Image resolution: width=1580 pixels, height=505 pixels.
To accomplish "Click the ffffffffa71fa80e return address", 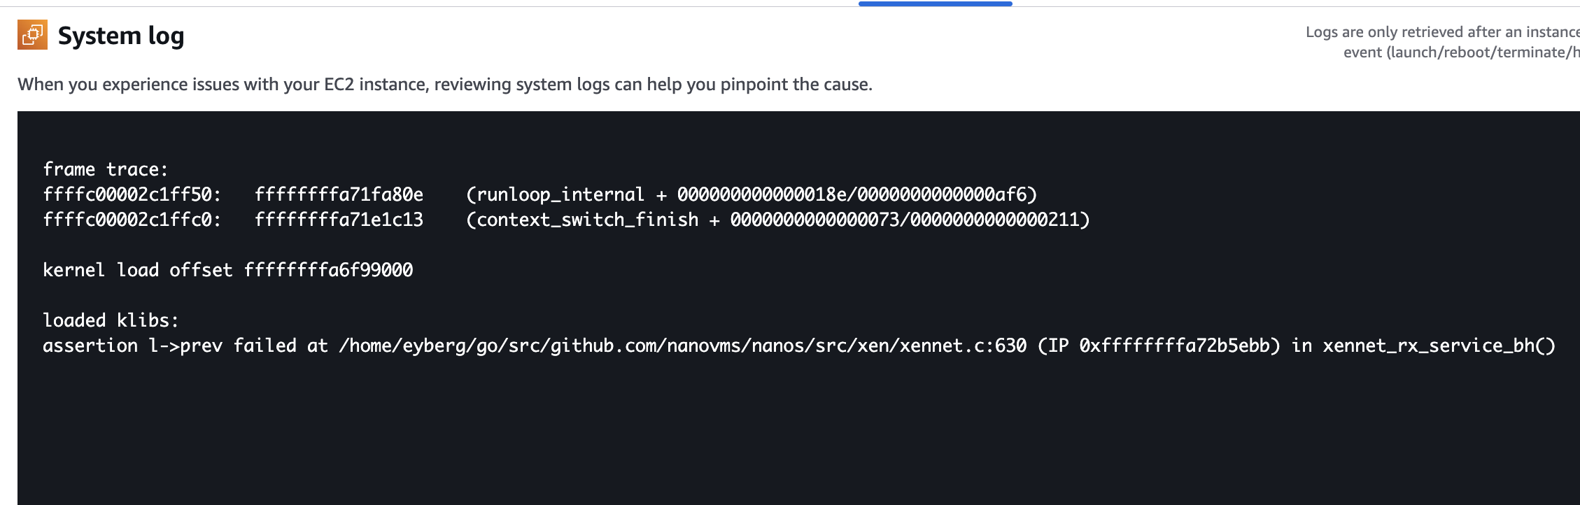I will coord(339,194).
